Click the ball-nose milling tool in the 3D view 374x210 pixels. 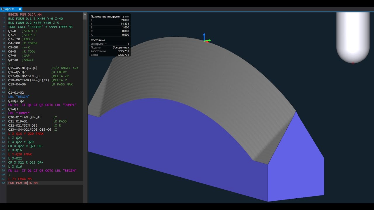click(353, 37)
